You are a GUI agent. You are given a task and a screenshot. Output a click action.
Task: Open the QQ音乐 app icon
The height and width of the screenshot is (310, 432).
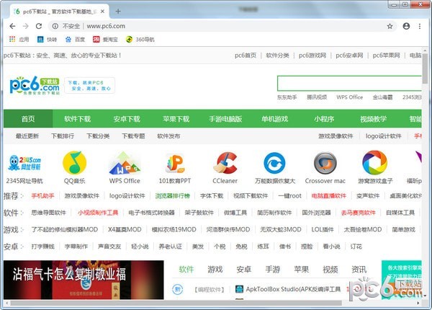pos(73,163)
